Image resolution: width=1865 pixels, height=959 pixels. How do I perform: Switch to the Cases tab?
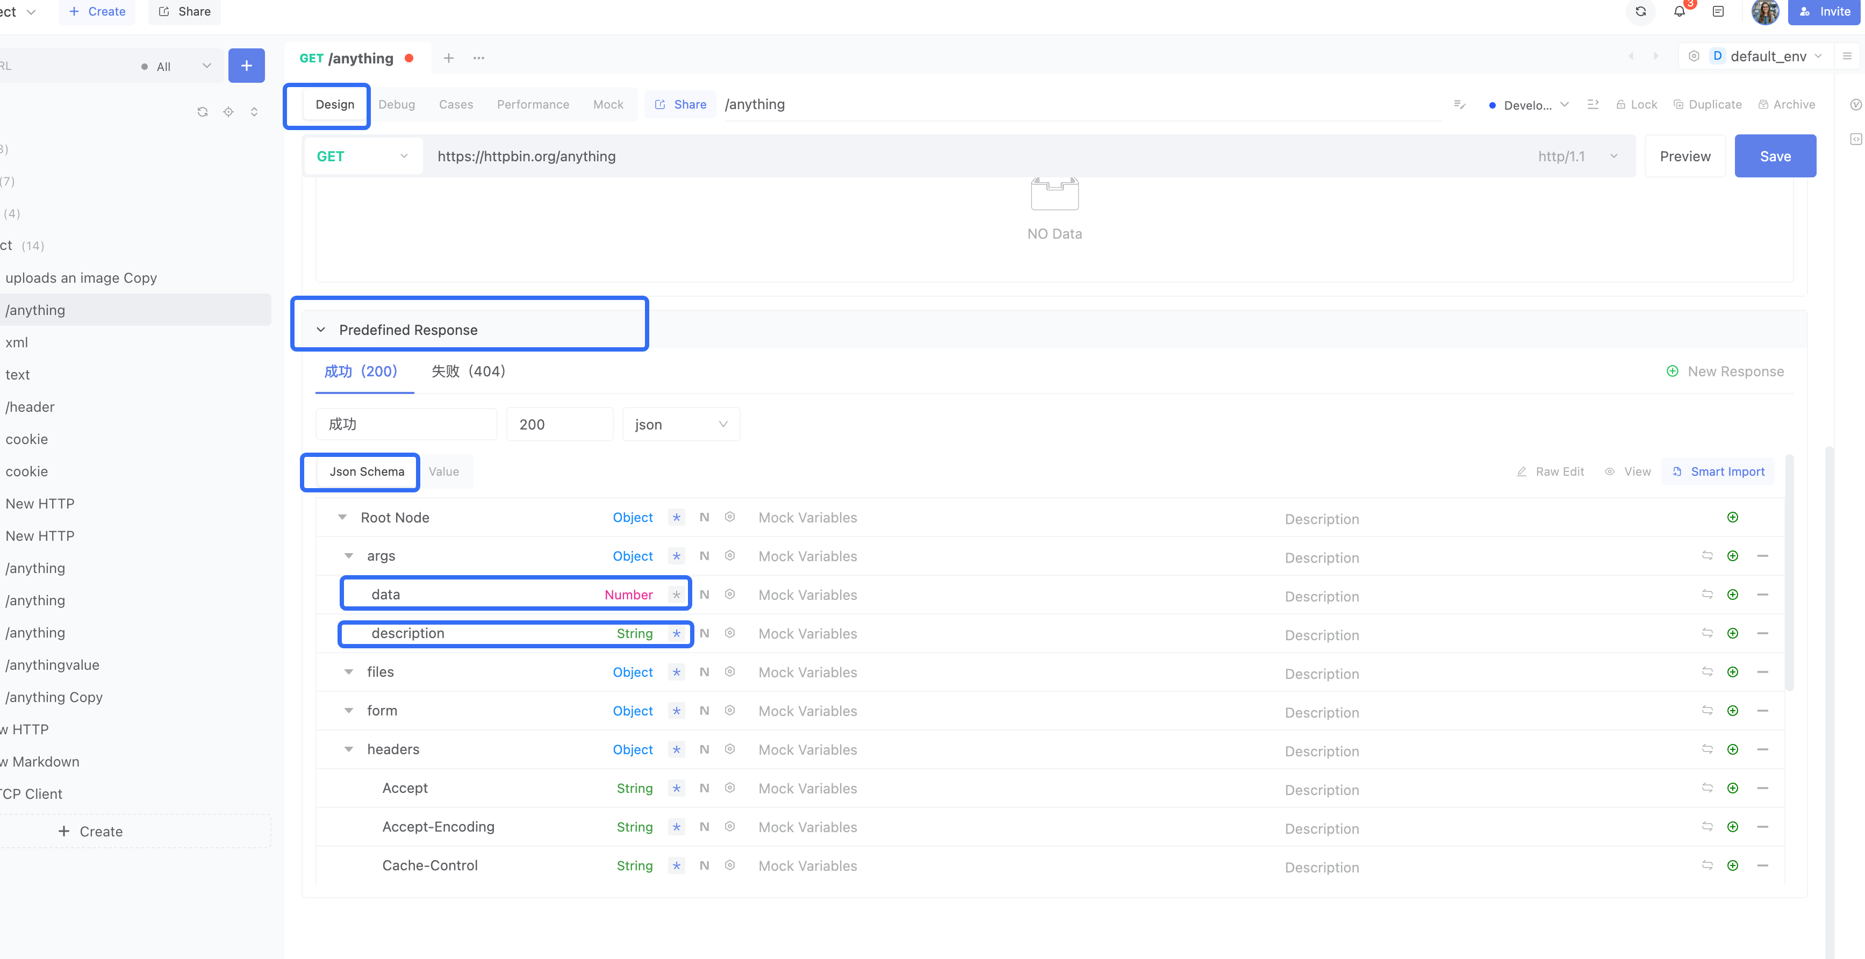(x=456, y=104)
